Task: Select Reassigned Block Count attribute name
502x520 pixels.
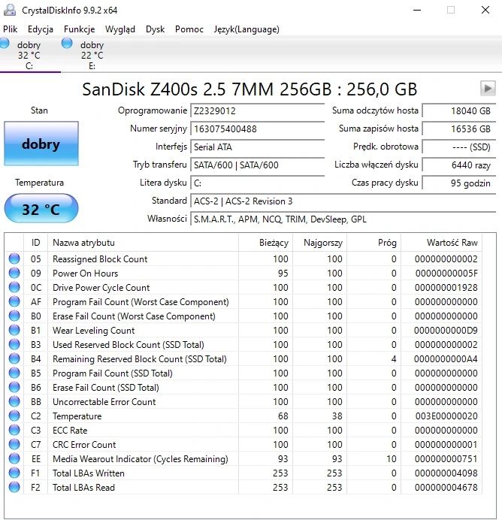Action: [100, 259]
